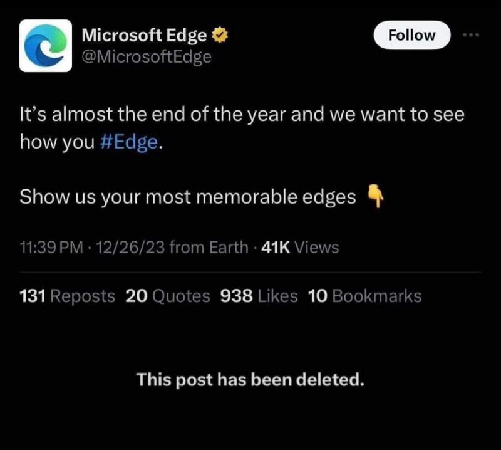501x450 pixels.
Task: View the 938 Likes list
Action: (x=259, y=296)
